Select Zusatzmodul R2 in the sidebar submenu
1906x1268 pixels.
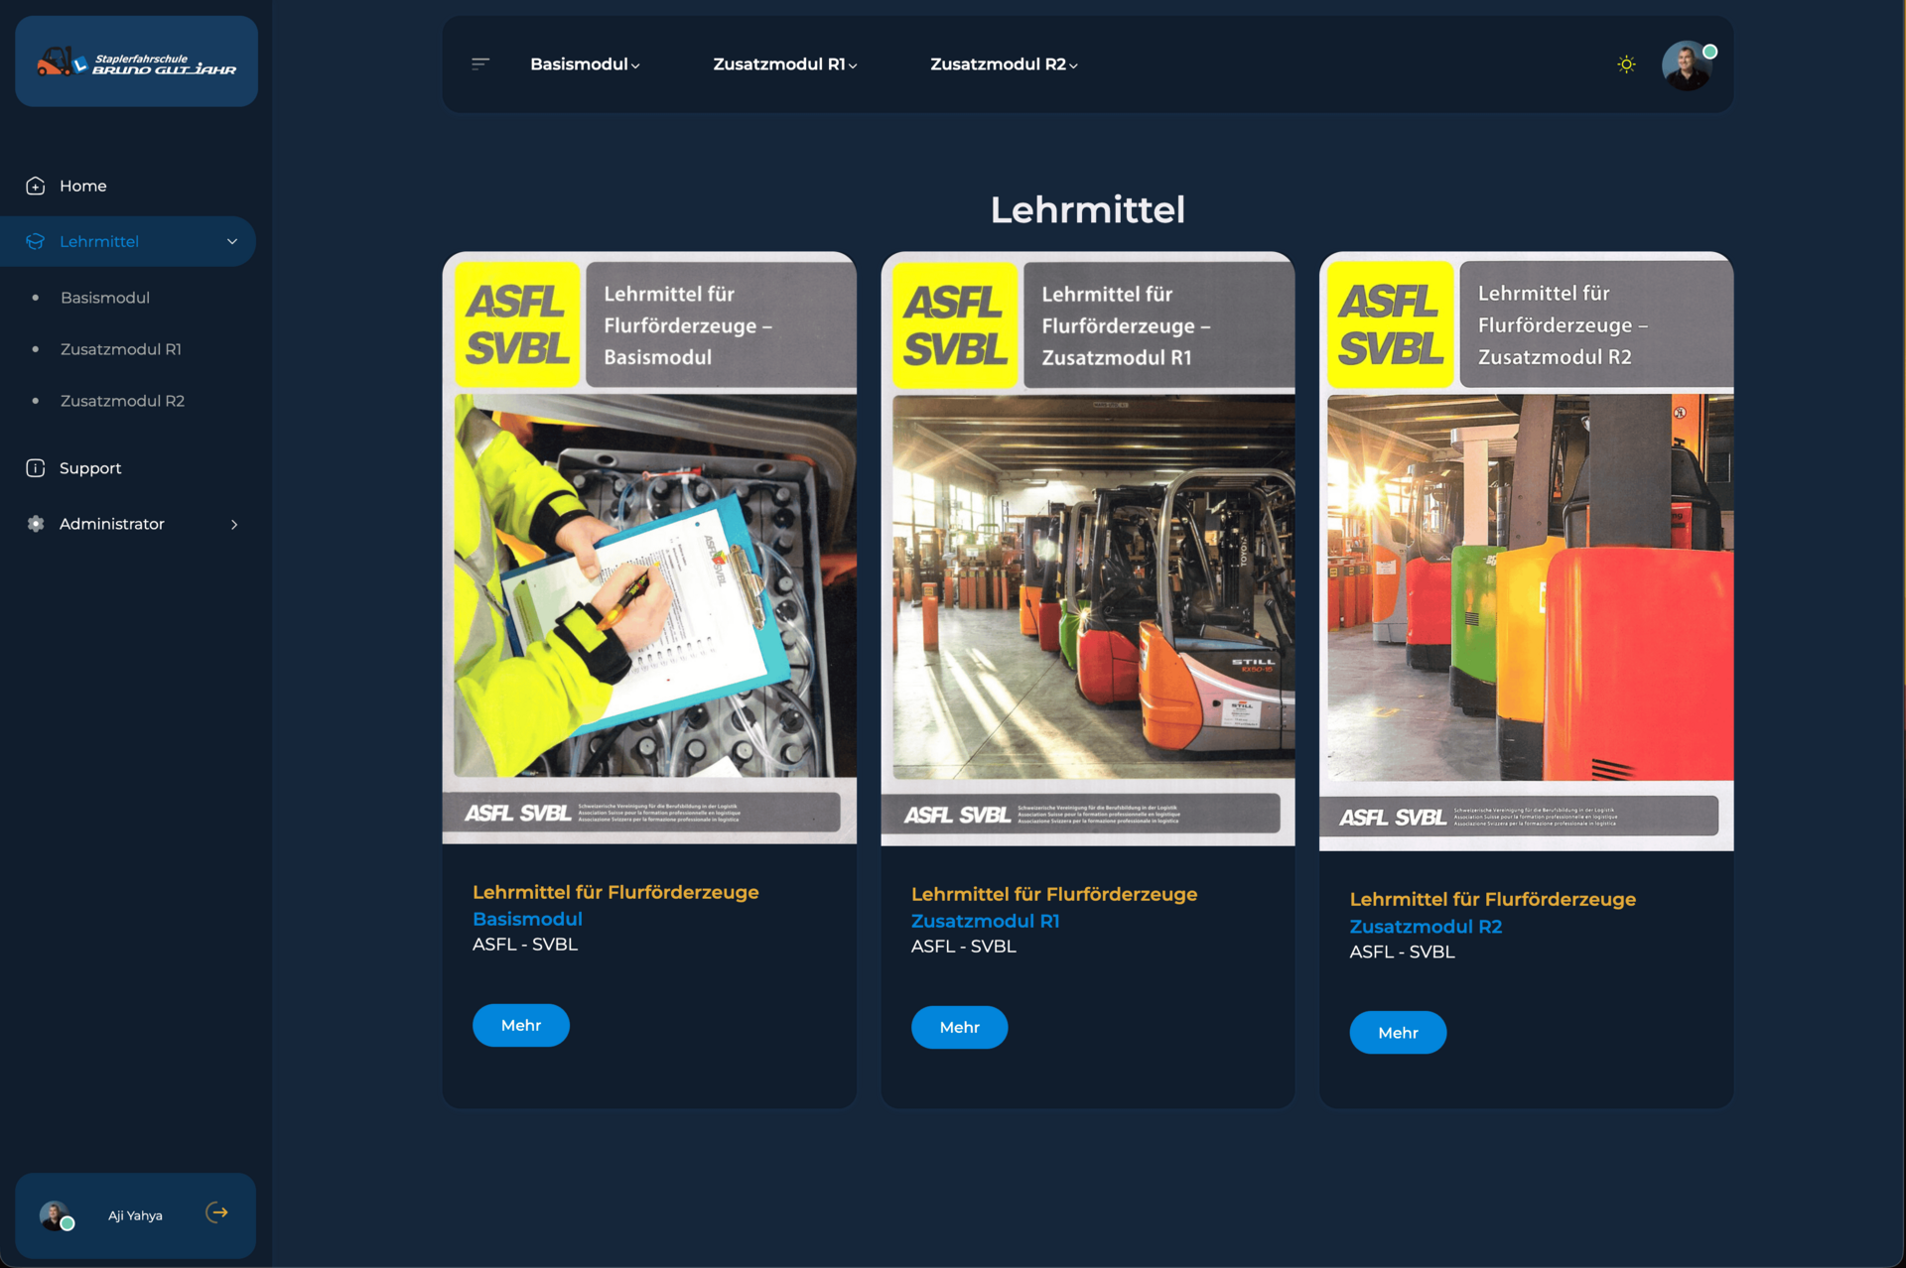point(122,401)
